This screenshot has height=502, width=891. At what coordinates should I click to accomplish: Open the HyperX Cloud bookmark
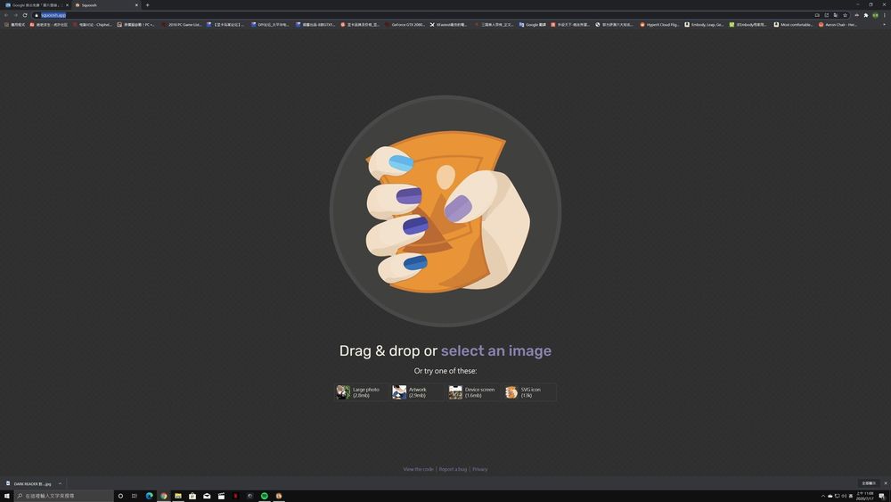pos(659,24)
